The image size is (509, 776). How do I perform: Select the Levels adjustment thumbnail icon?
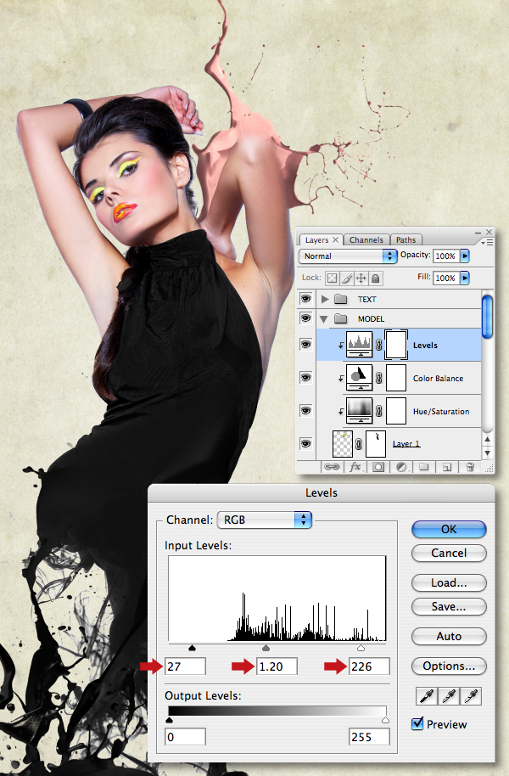pyautogui.click(x=359, y=345)
